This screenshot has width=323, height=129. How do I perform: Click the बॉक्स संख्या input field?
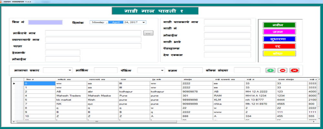(247, 70)
